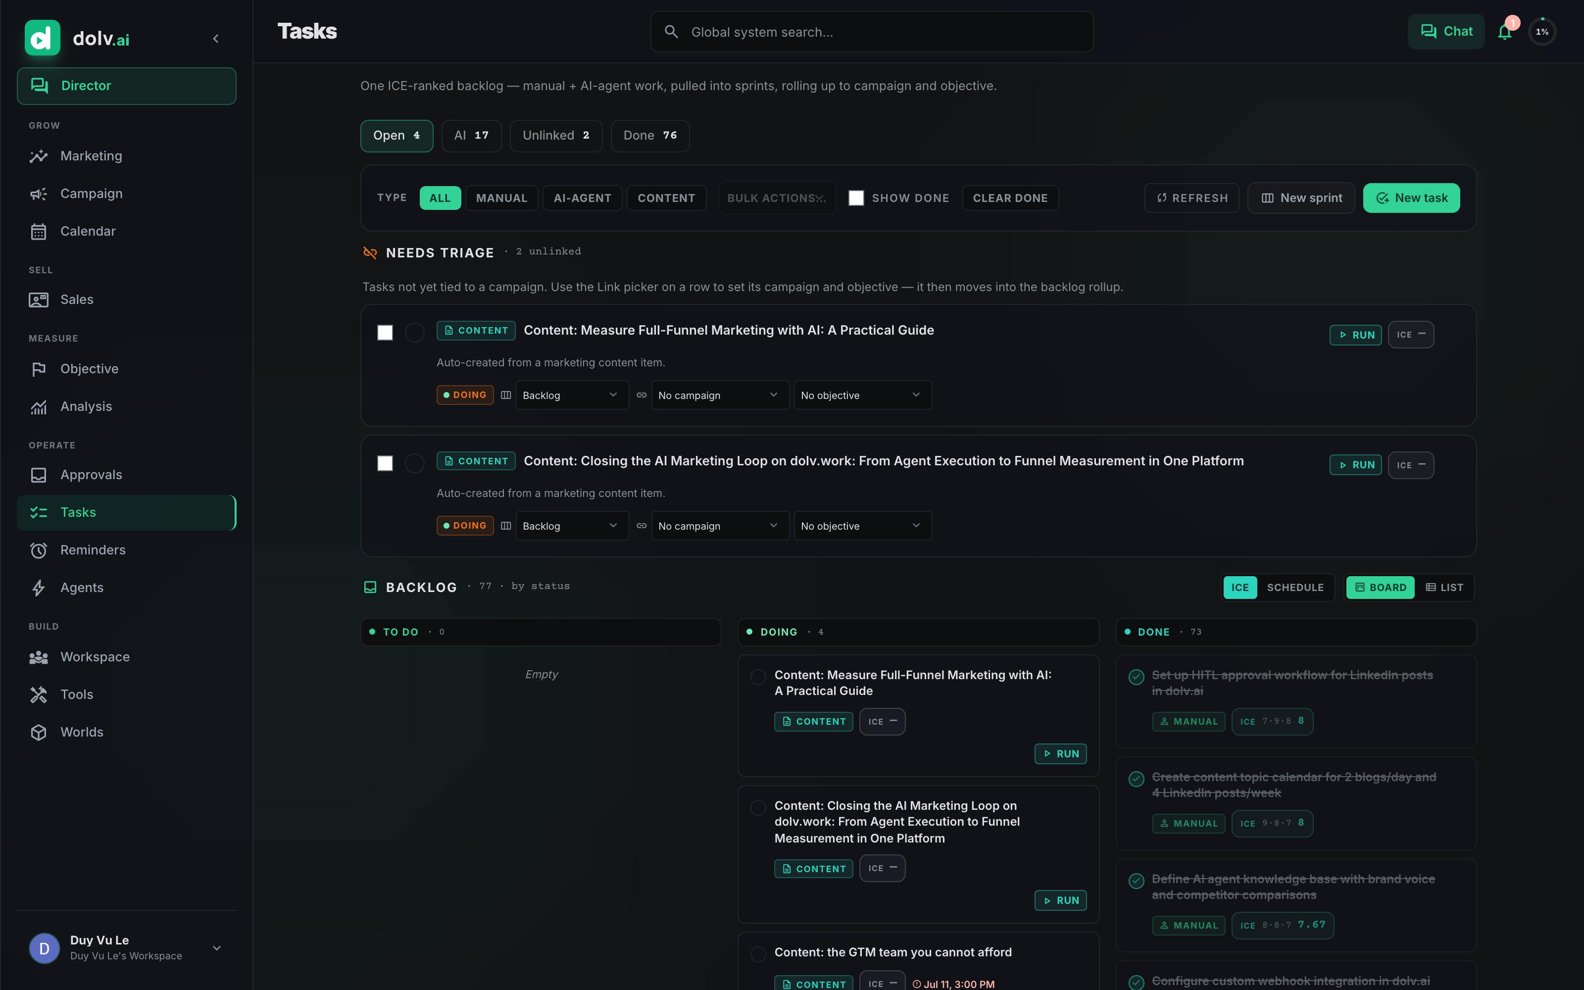Enable the Show Done checkbox
The width and height of the screenshot is (1584, 990).
[x=856, y=198]
